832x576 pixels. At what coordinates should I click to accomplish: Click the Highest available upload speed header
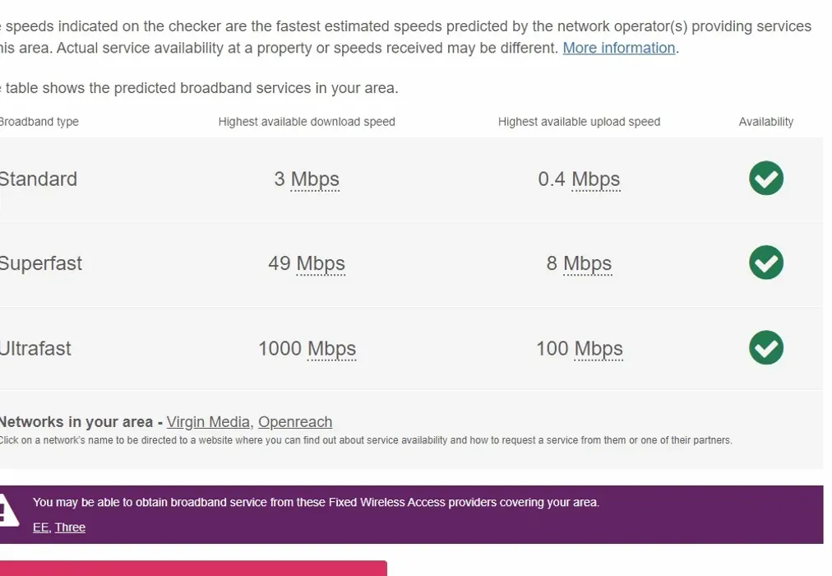pos(579,121)
